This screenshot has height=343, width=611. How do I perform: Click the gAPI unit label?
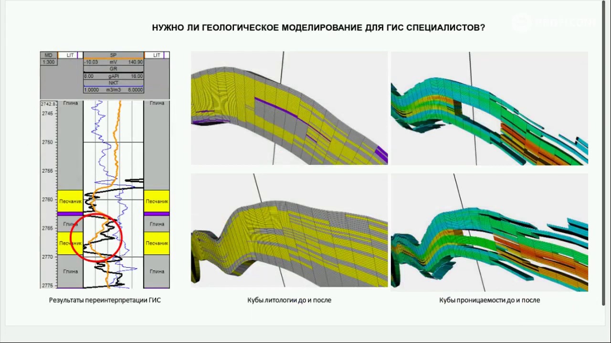pyautogui.click(x=113, y=76)
